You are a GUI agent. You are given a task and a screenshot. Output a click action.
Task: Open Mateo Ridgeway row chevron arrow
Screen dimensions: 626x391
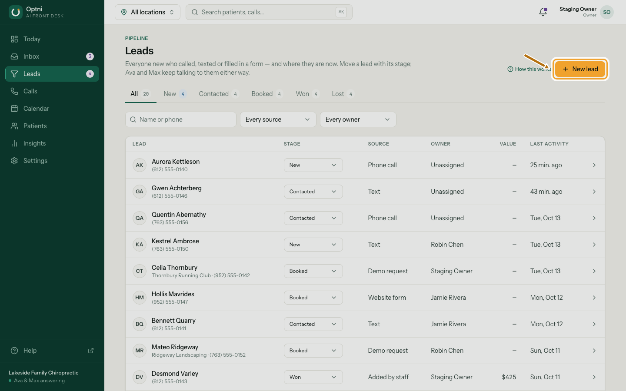[x=594, y=351]
